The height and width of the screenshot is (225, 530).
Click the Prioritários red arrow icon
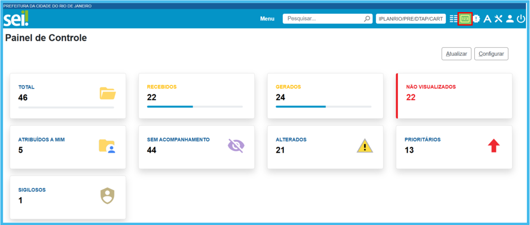pos(494,145)
